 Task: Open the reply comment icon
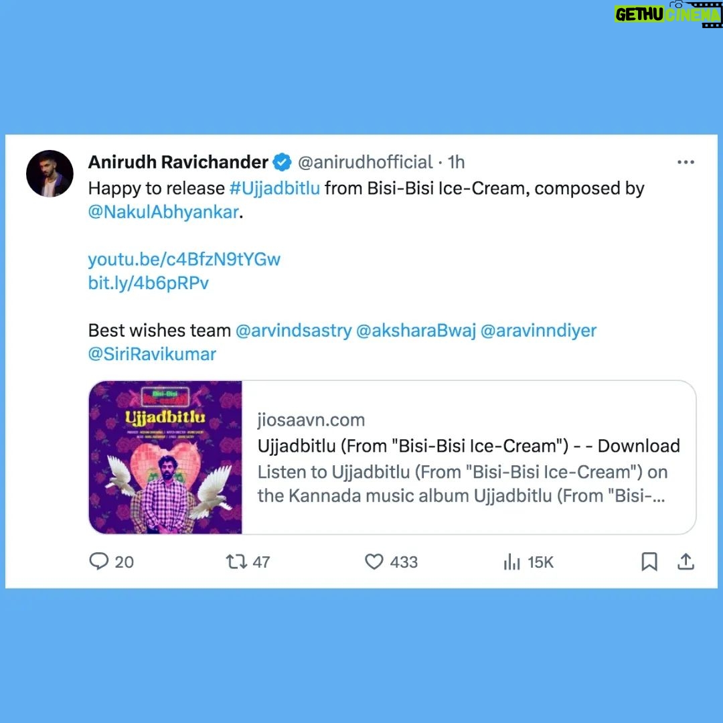click(98, 561)
